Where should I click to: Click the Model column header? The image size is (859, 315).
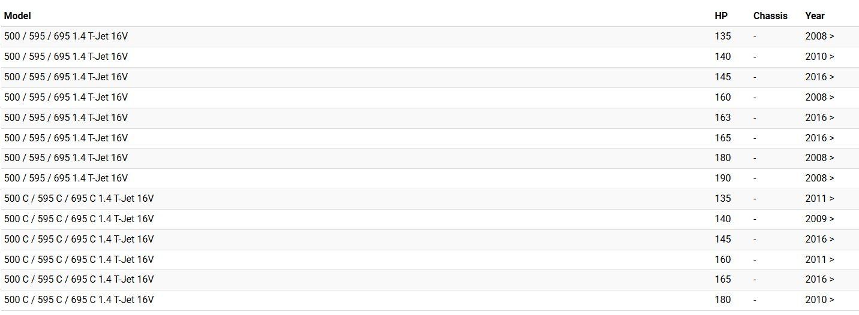click(17, 16)
